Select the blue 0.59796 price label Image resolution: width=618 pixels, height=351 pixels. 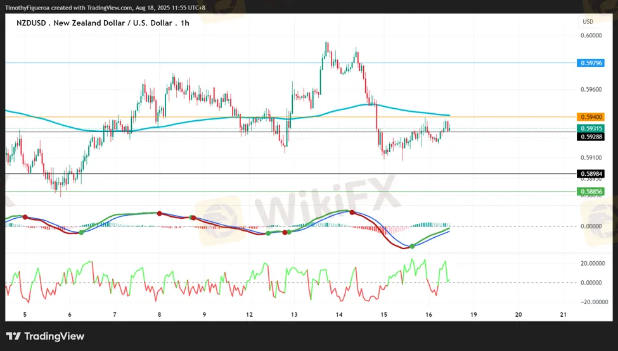[590, 63]
